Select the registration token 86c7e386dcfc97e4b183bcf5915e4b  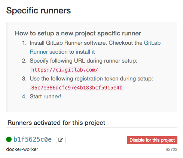(77, 88)
